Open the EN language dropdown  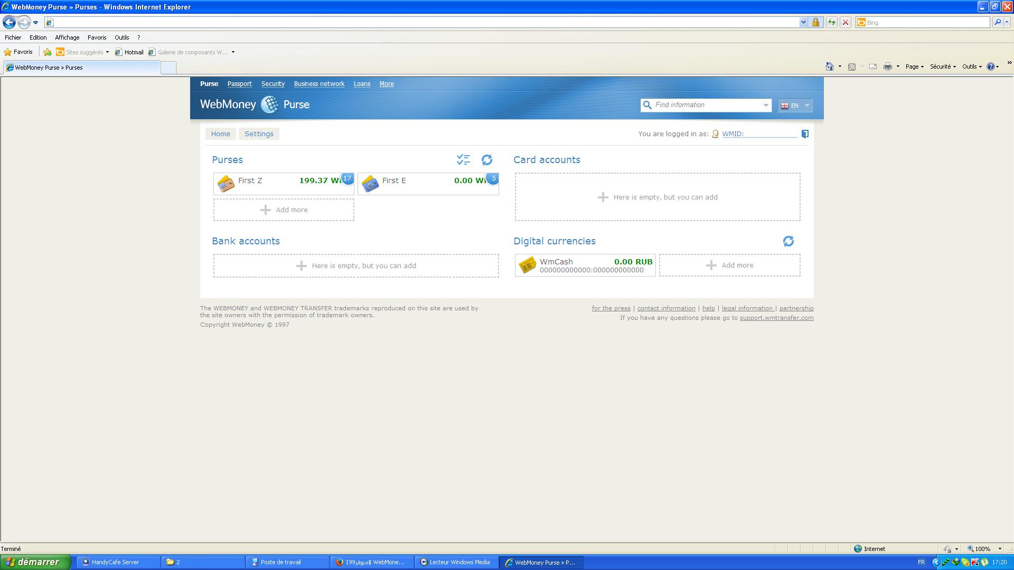pos(795,106)
